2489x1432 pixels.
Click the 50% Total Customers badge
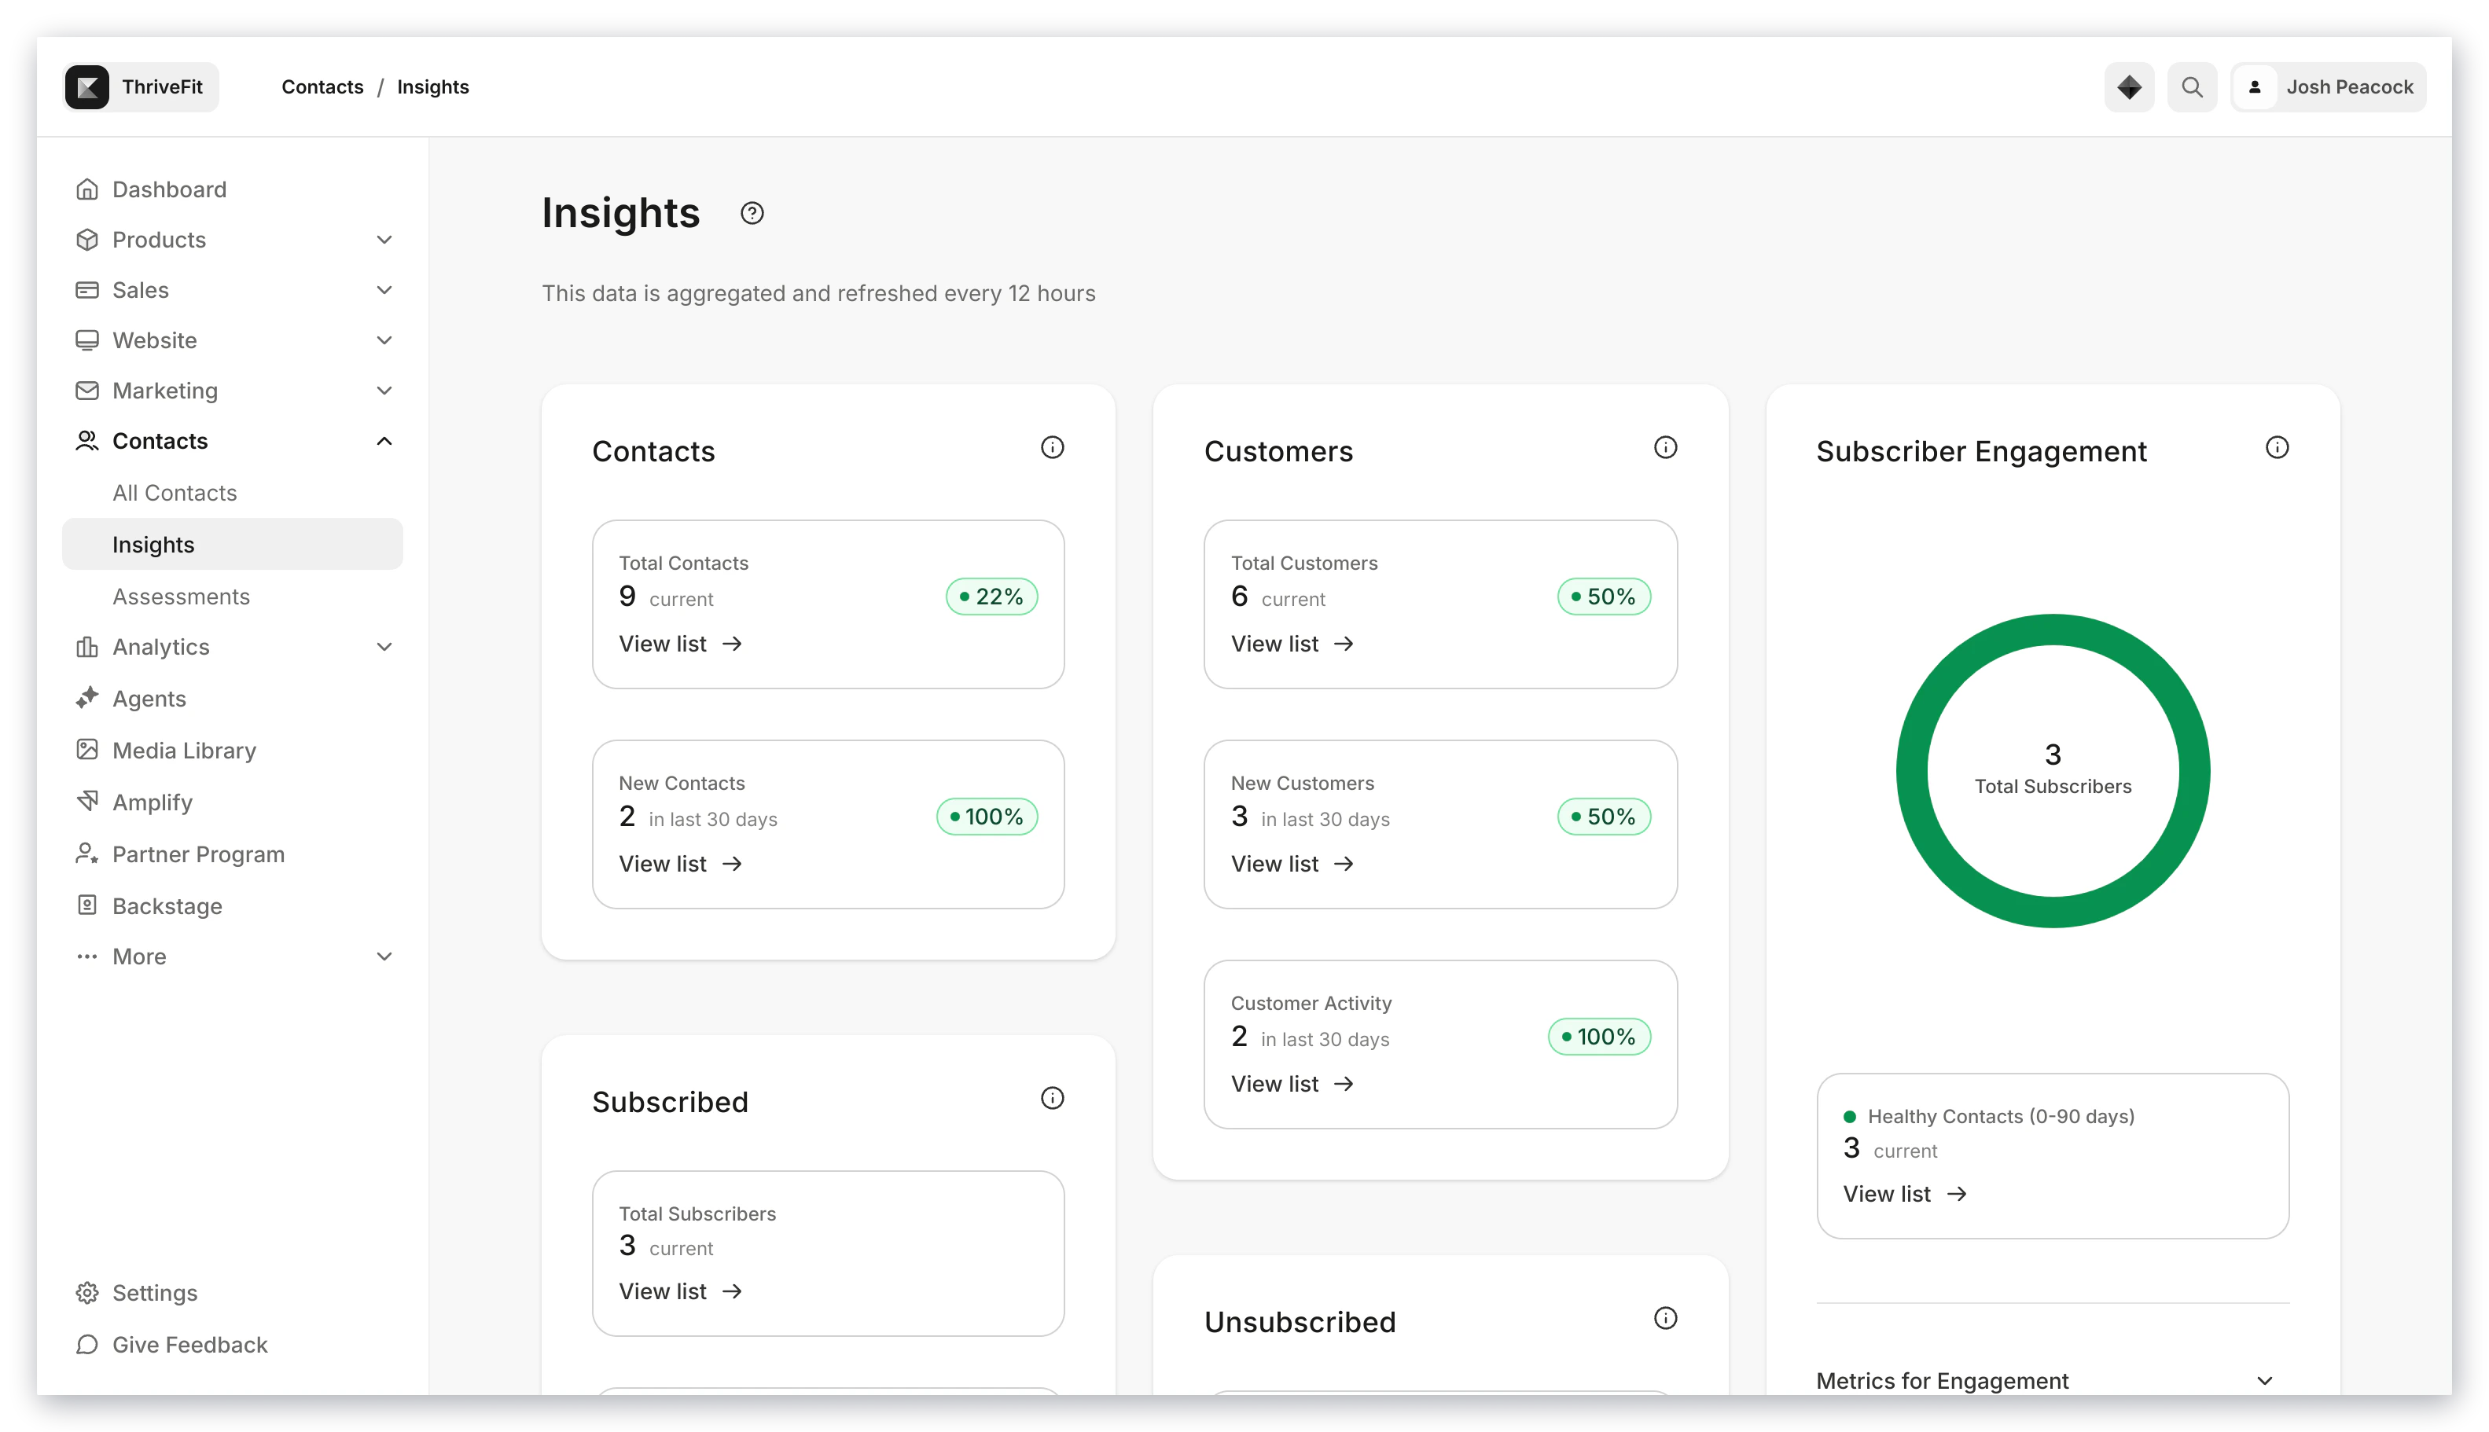(x=1603, y=597)
